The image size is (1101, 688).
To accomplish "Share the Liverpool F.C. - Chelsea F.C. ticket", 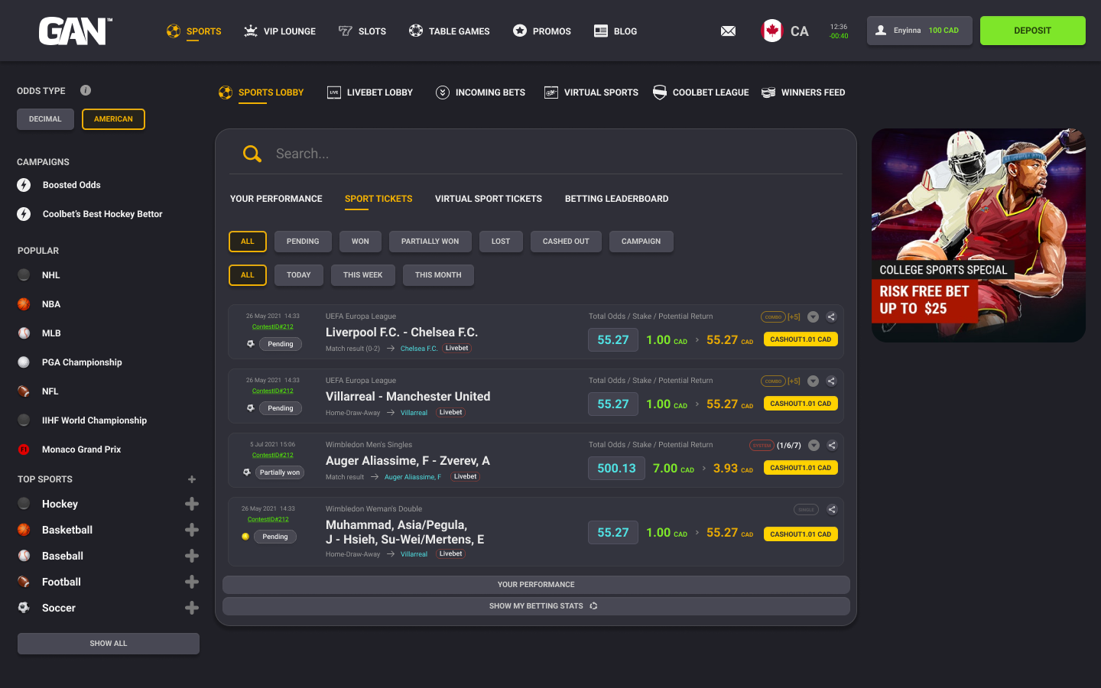I will coord(831,316).
